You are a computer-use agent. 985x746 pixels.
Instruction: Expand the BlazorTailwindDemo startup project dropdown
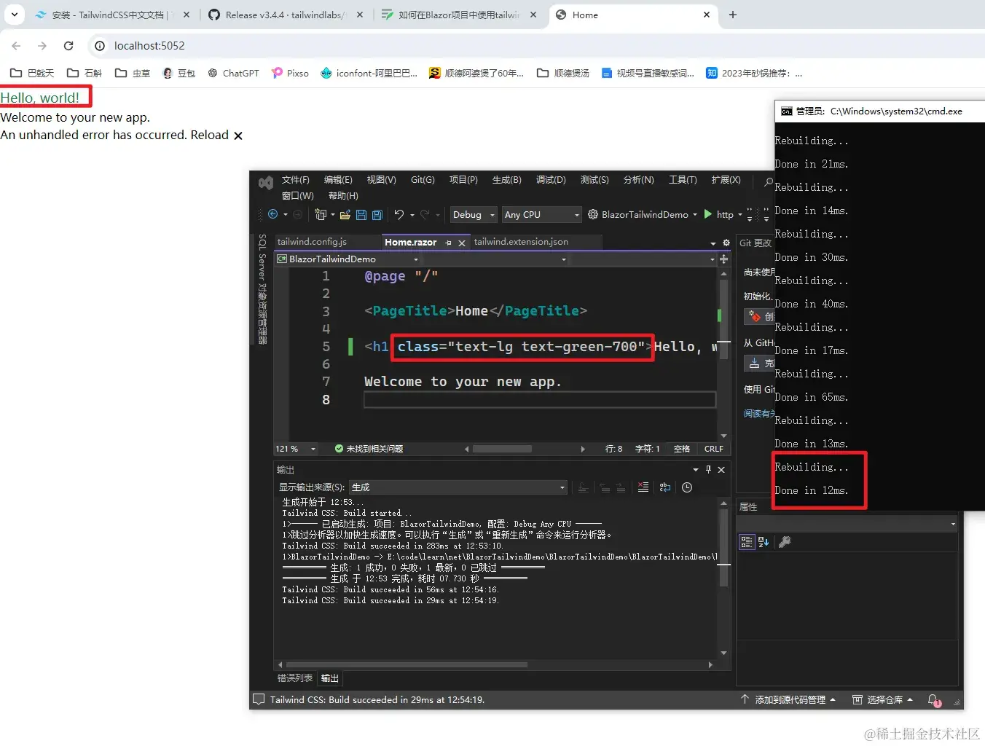[695, 214]
